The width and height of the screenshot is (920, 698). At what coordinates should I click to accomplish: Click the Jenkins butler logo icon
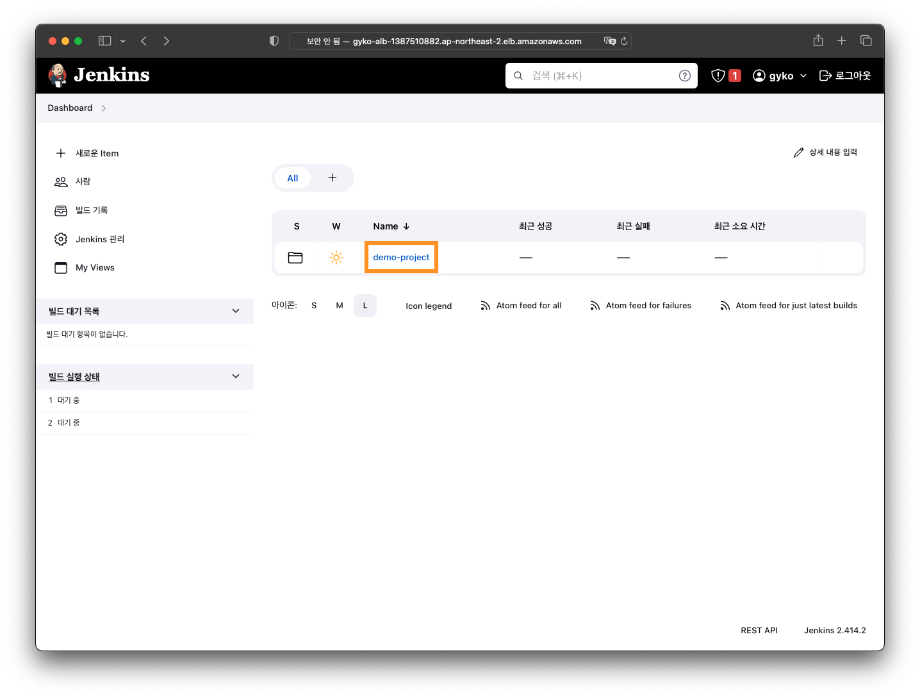58,75
